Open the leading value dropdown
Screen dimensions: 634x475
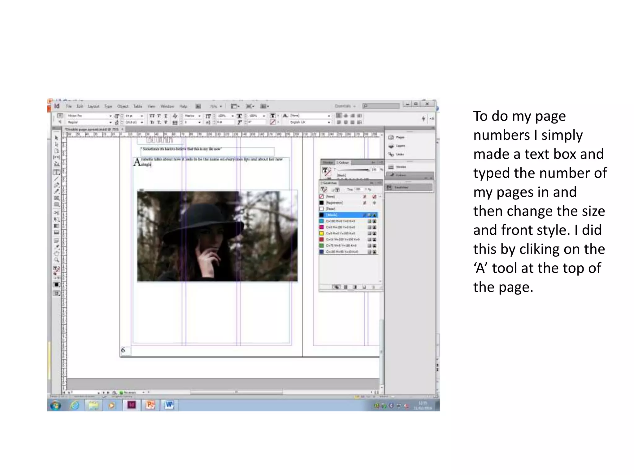[x=142, y=122]
